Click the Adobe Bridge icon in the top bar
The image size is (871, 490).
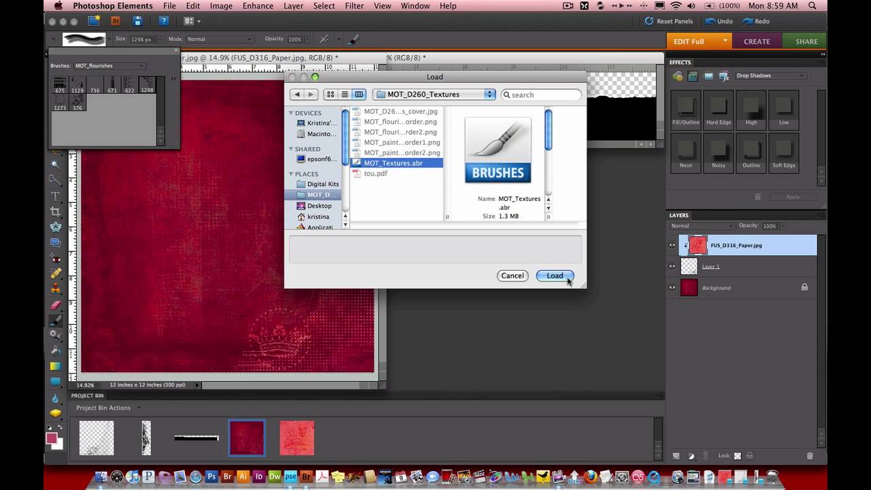coord(116,21)
